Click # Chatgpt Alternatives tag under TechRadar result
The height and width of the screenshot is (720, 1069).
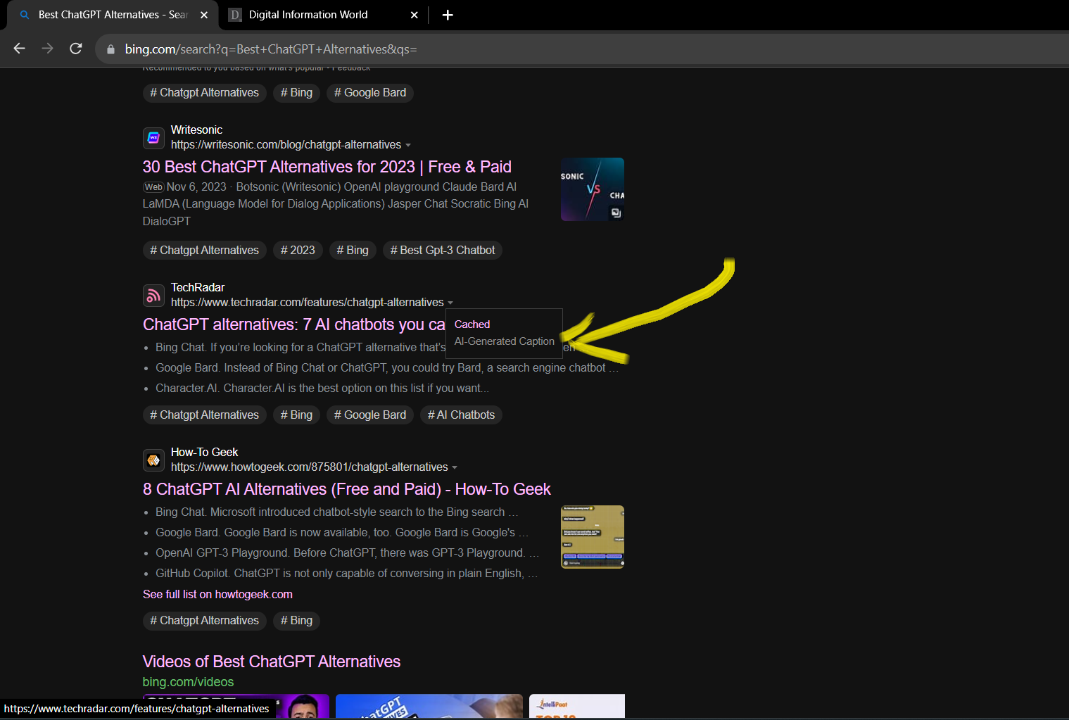click(x=204, y=415)
